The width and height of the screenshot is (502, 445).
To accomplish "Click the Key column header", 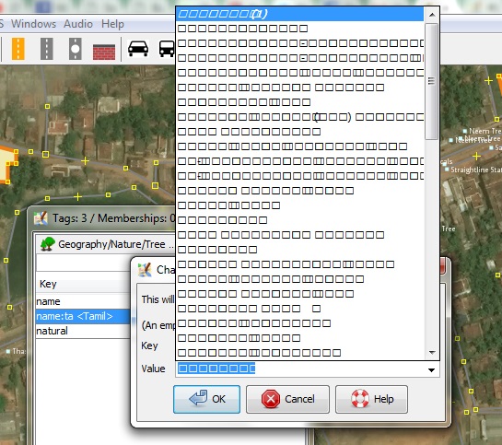I will [83, 284].
